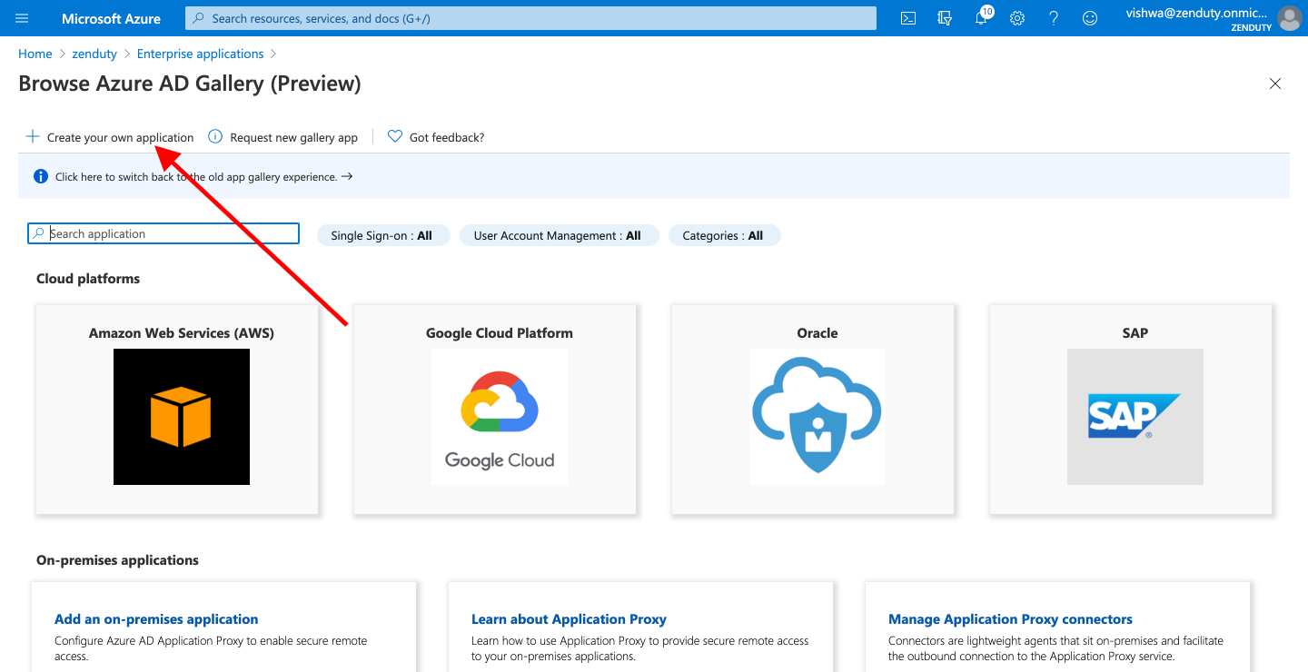1308x672 pixels.
Task: Open Directory and subscription filter icon
Action: 945,18
